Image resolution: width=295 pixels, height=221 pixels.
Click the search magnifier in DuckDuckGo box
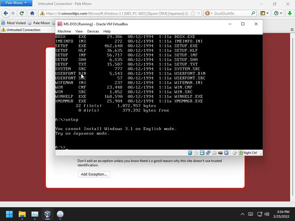pyautogui.click(x=253, y=13)
